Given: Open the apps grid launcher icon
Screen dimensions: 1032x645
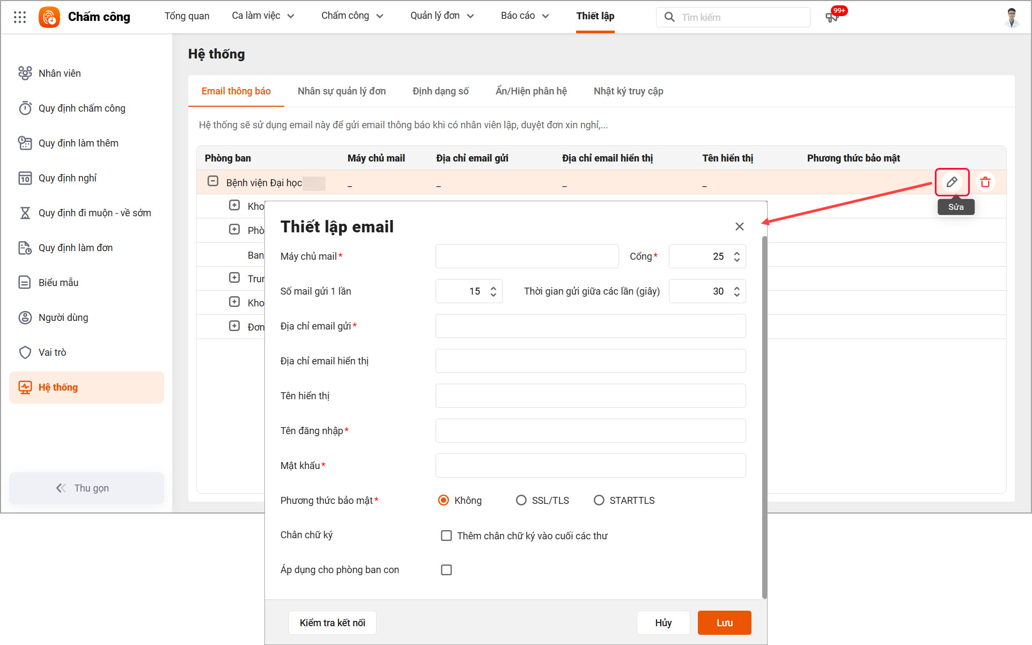Looking at the screenshot, I should point(20,17).
